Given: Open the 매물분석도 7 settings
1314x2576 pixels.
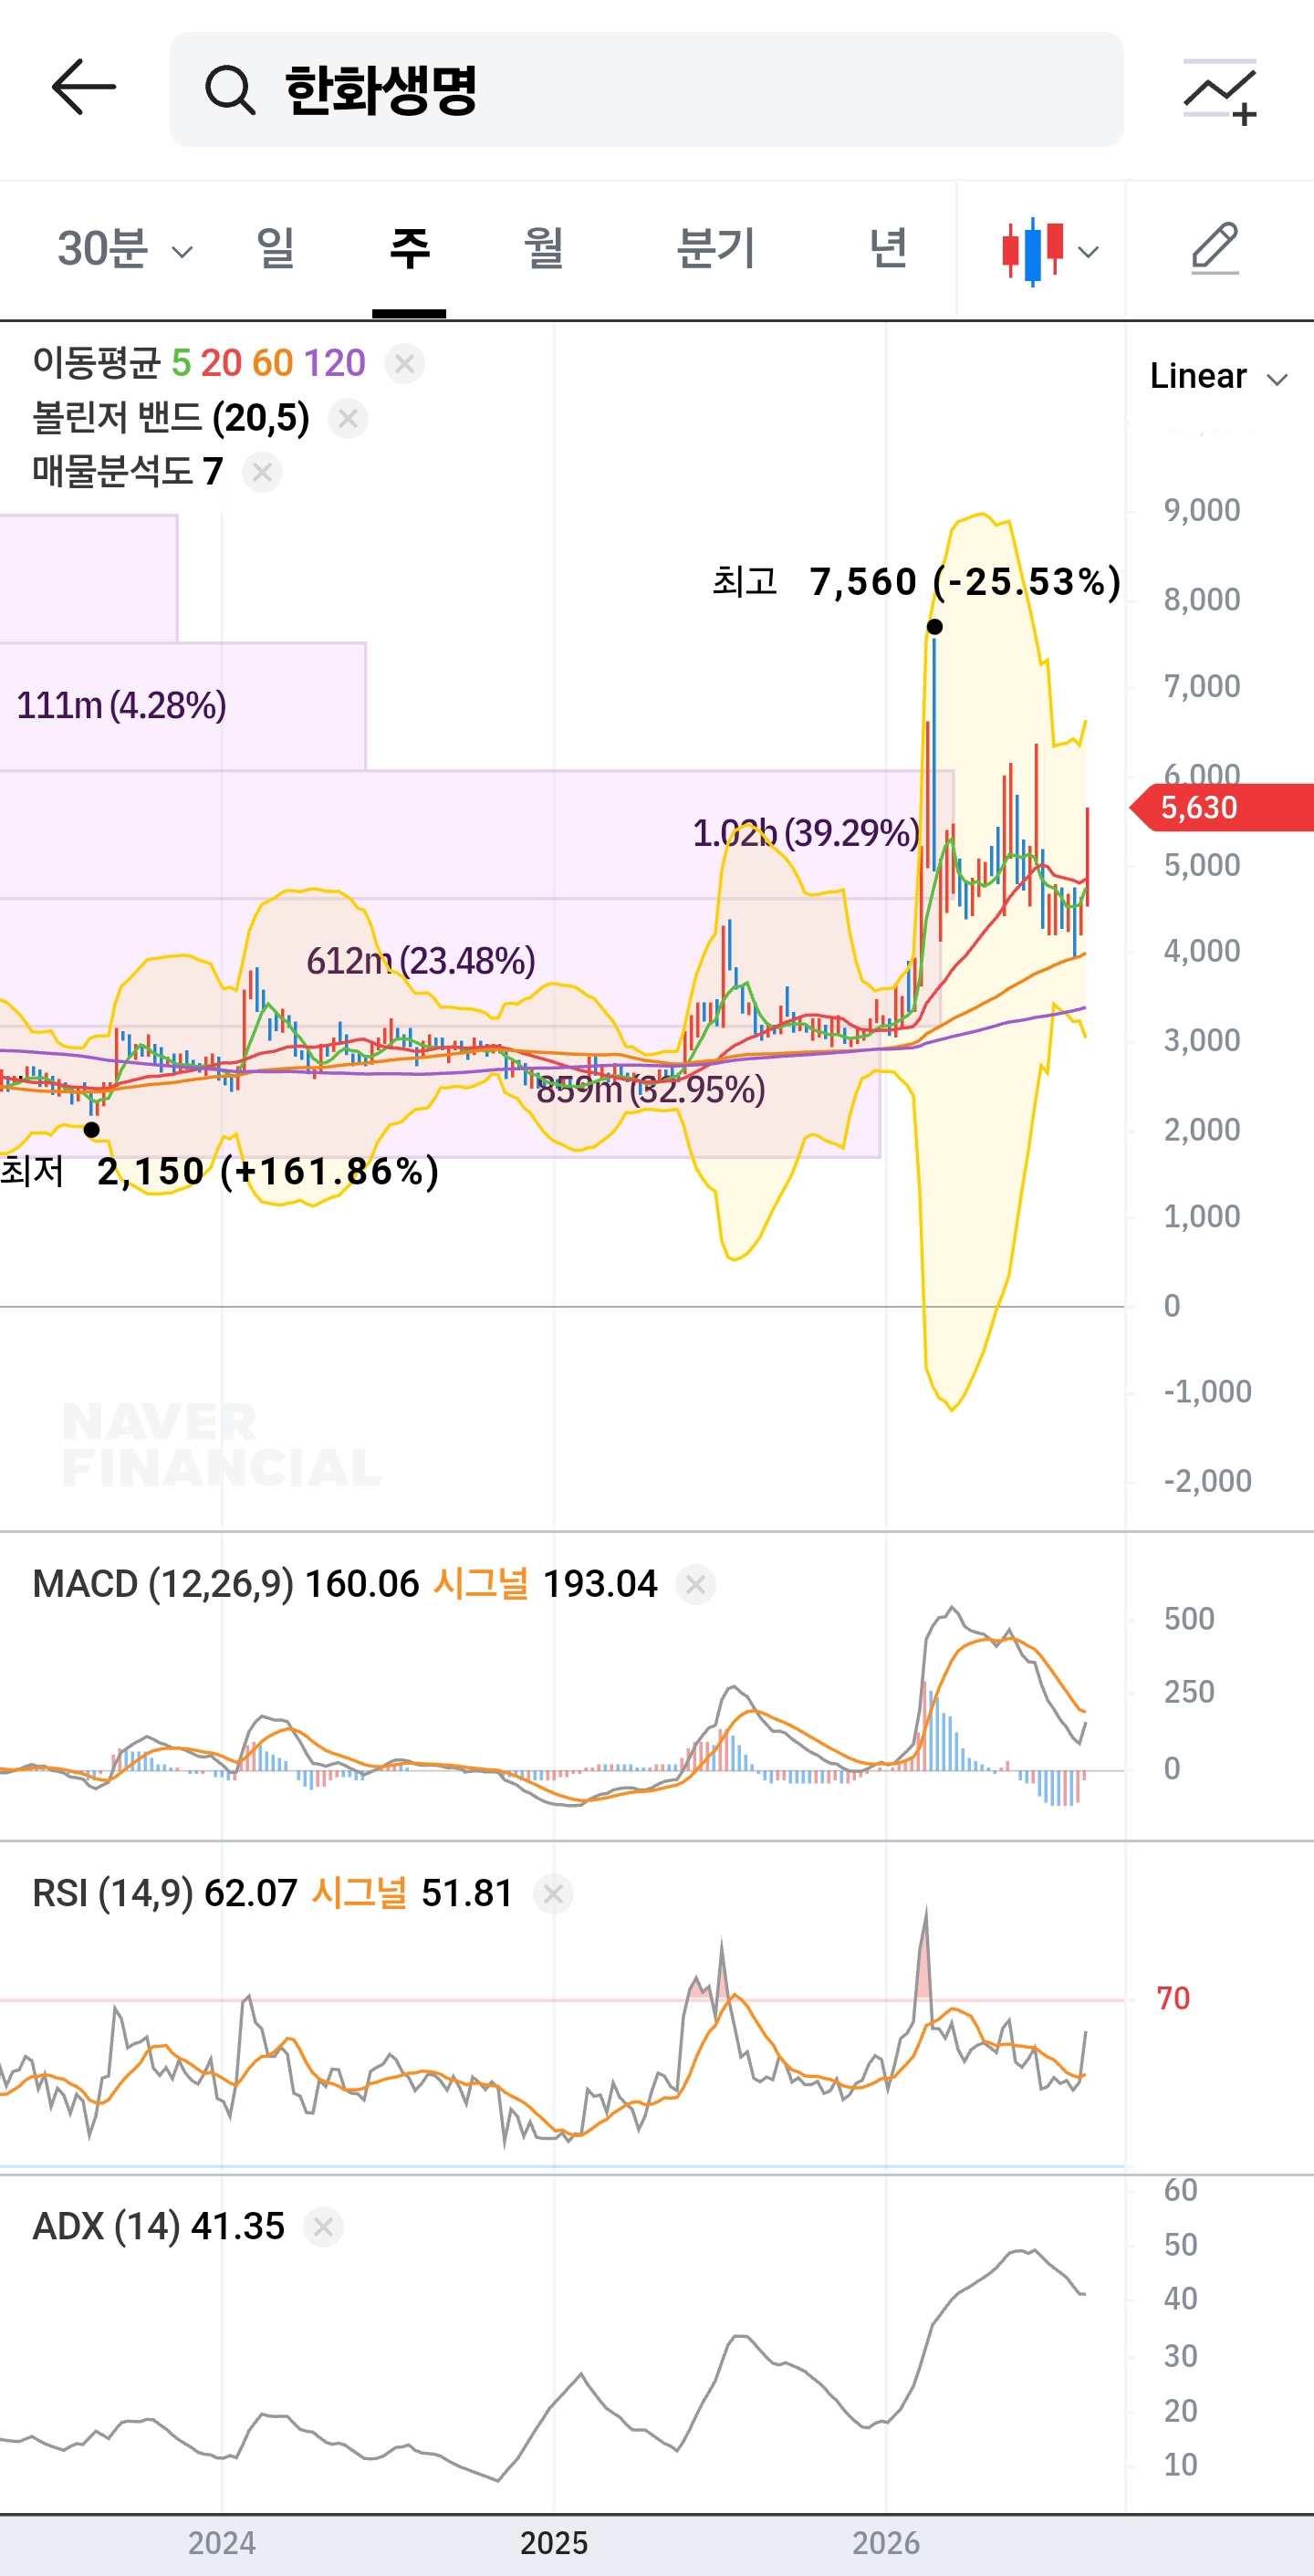Looking at the screenshot, I should [x=128, y=471].
